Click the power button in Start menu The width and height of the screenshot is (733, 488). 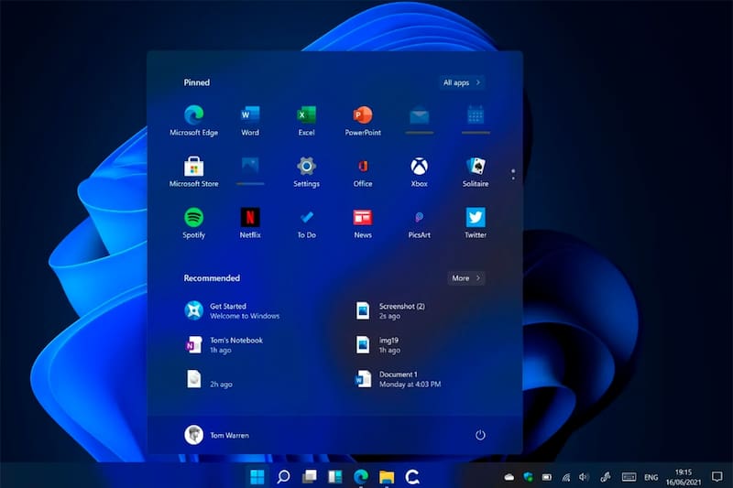click(480, 435)
